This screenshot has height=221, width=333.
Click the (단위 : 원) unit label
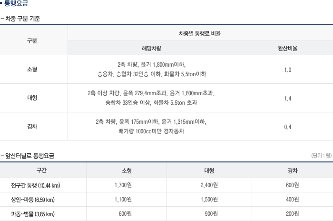(321, 155)
